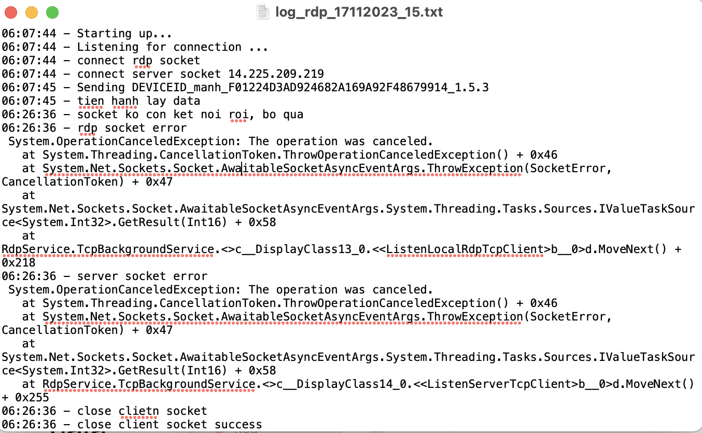Click the log_rdp_17112023_15.txt window title

click(x=359, y=11)
